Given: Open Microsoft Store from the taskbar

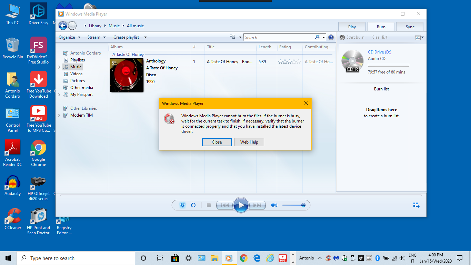Looking at the screenshot, I should [x=175, y=258].
